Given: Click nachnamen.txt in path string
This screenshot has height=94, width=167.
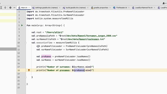Looking at the screenshot, I should pyautogui.click(x=96, y=39).
